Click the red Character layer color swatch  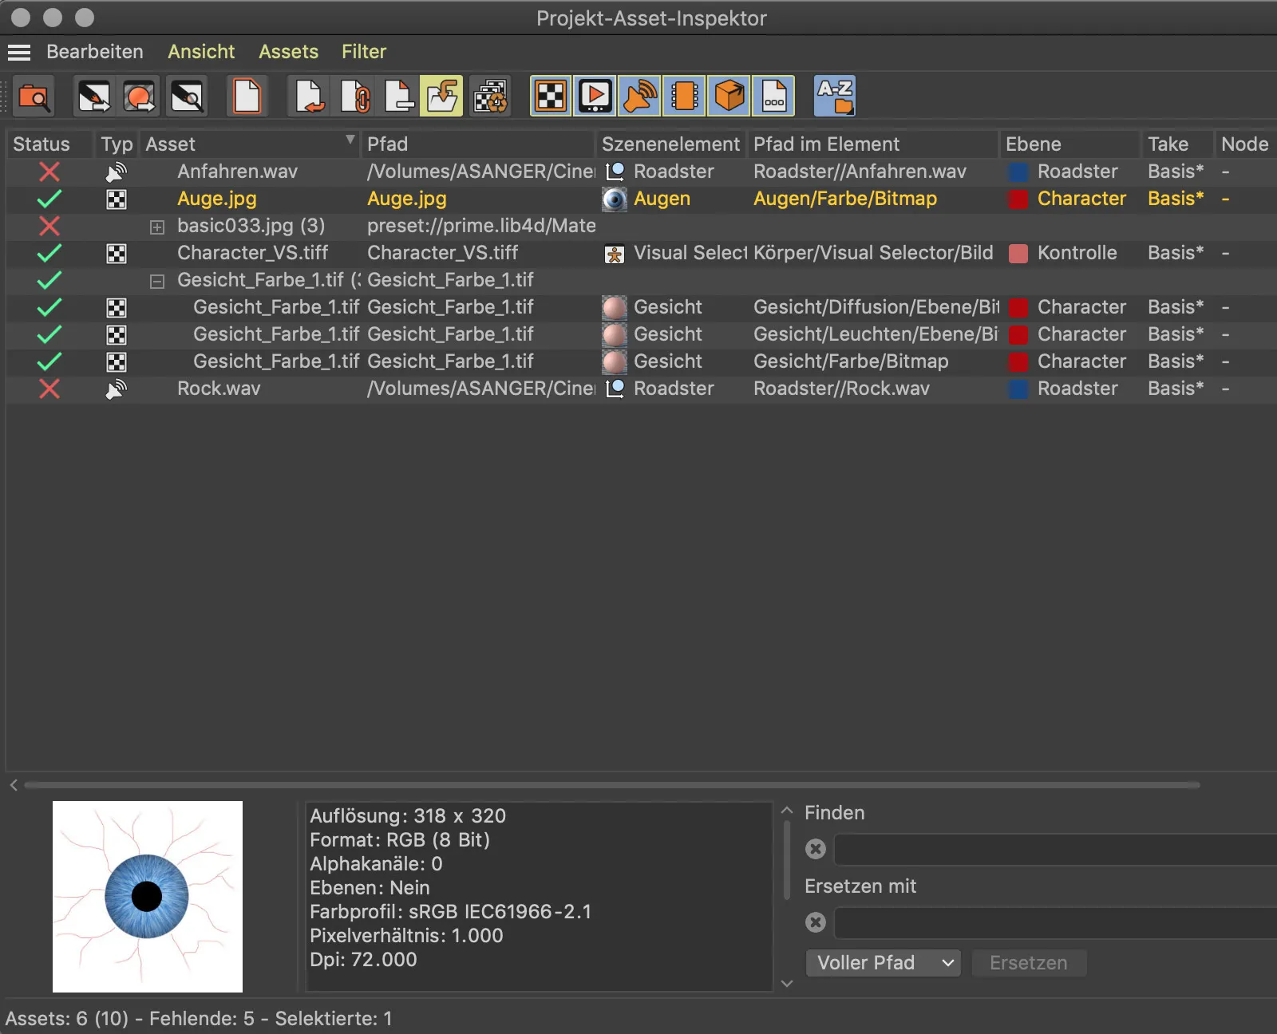click(x=1018, y=199)
